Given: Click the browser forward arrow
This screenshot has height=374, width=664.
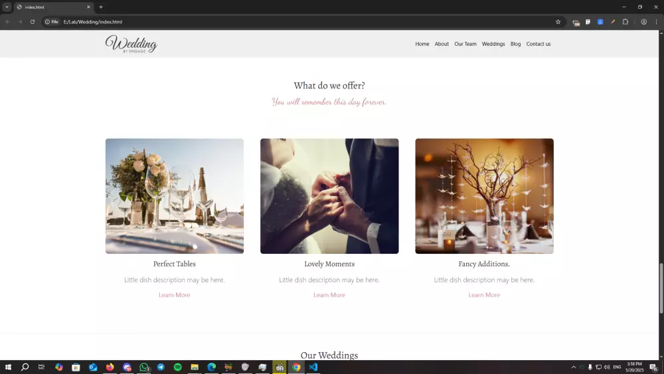Looking at the screenshot, I should point(20,22).
